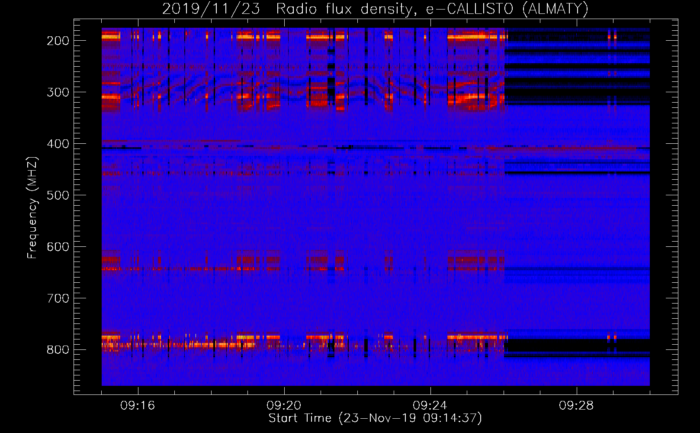Click the 500 frequency tick label
The image size is (700, 433).
click(x=58, y=195)
